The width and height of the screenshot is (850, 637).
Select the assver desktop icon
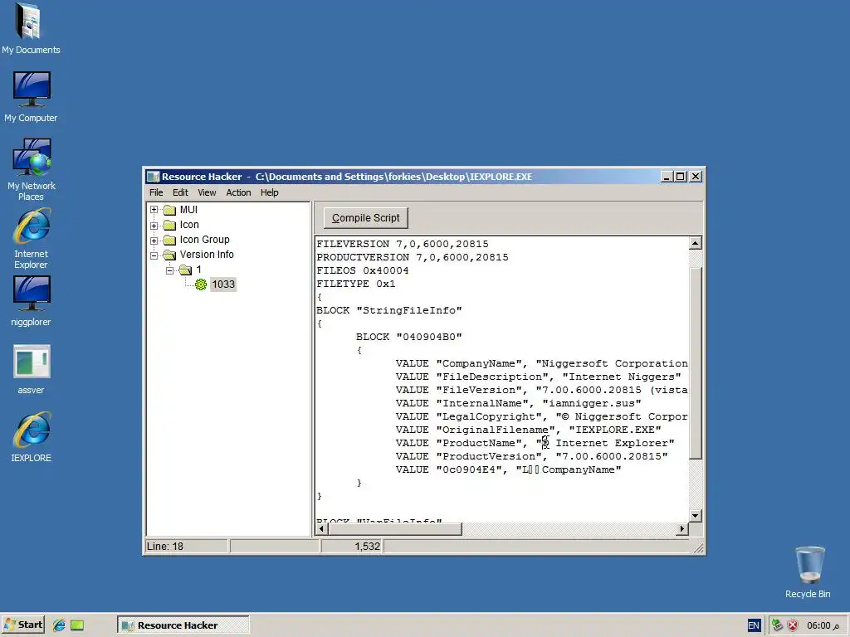(x=31, y=369)
